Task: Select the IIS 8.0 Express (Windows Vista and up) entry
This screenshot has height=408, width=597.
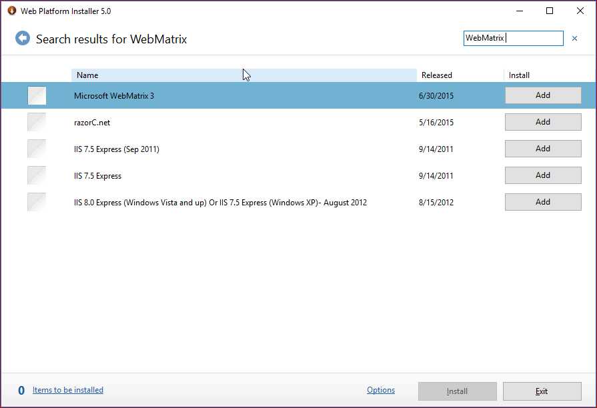Action: tap(220, 203)
